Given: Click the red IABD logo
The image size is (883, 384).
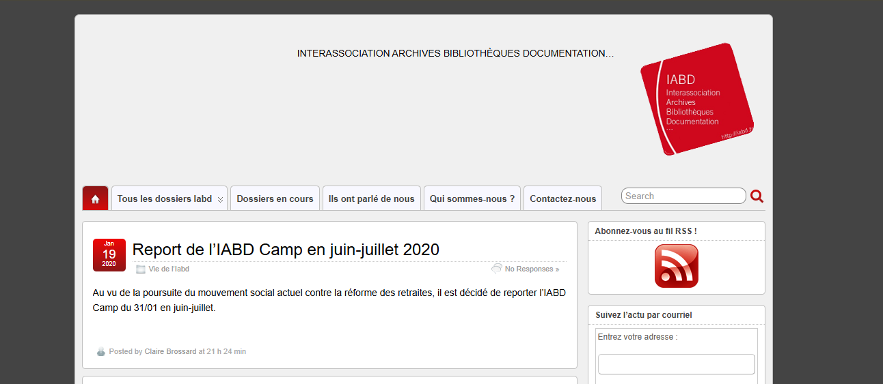Looking at the screenshot, I should click(696, 100).
